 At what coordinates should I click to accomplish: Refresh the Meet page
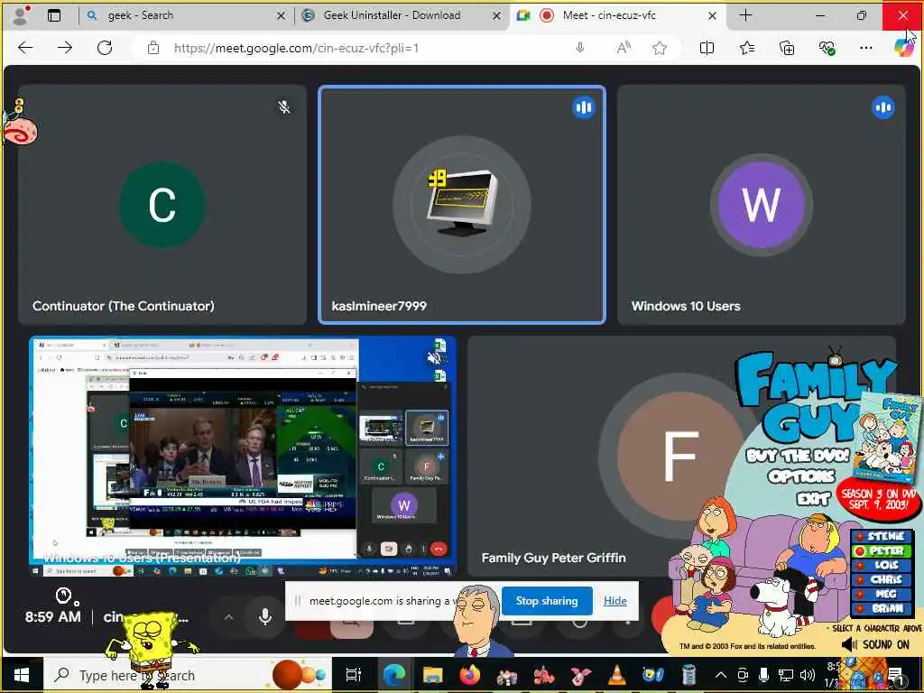click(x=105, y=48)
